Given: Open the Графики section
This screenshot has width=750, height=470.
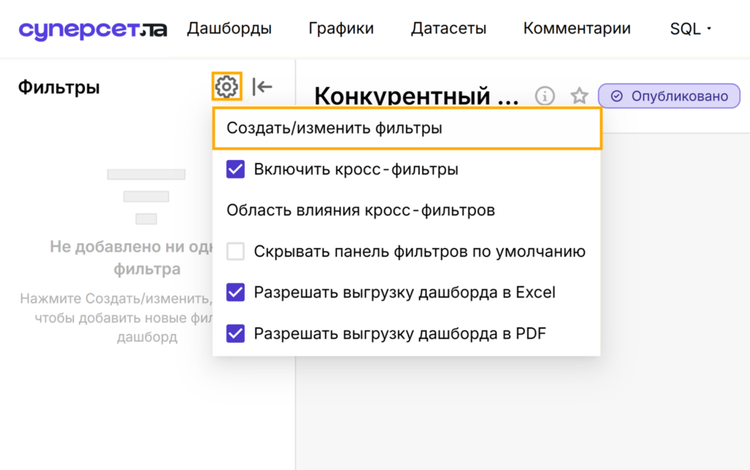Looking at the screenshot, I should (341, 29).
